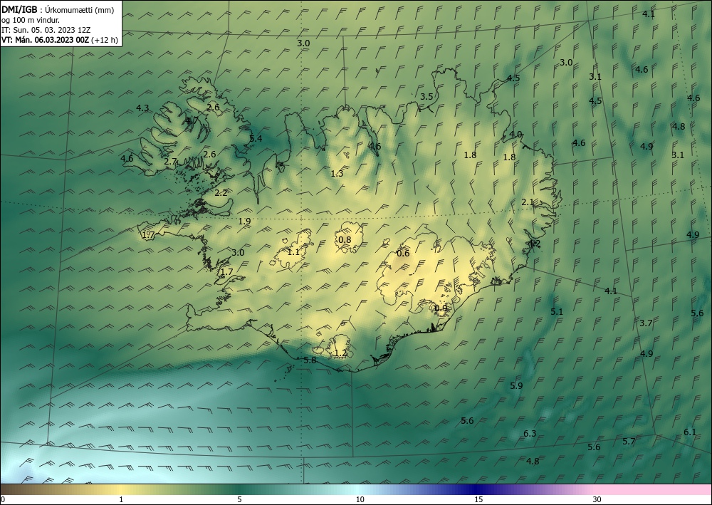Screen dimensions: 712x505
Task: Click the VT: Mán. 06.03.2023 00Z line
Action: tap(46, 40)
